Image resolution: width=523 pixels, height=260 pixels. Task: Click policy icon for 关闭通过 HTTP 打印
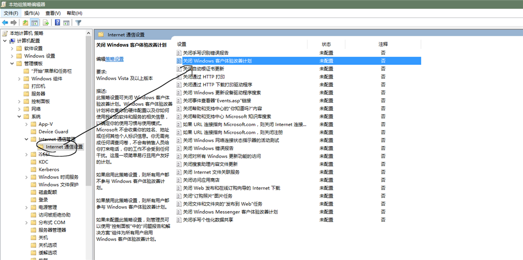(x=179, y=77)
